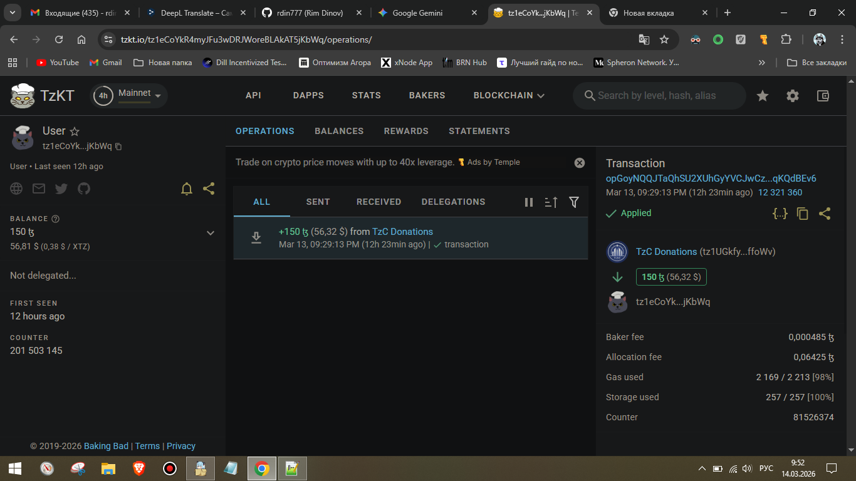
Task: Open Brave browser from taskbar
Action: point(139,468)
